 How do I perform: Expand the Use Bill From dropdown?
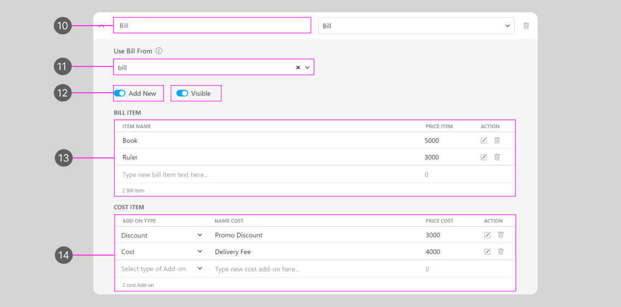click(308, 68)
